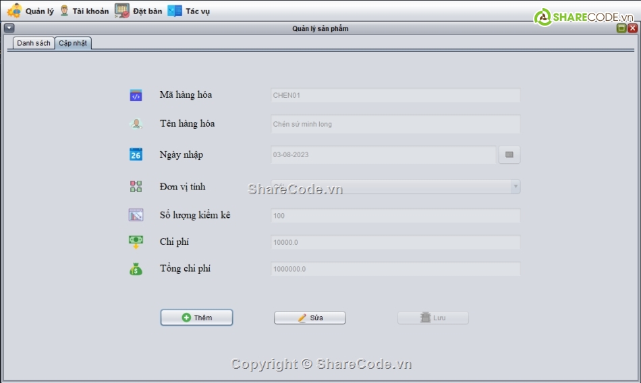
Task: Open the Tài khoản menu
Action: tap(84, 11)
